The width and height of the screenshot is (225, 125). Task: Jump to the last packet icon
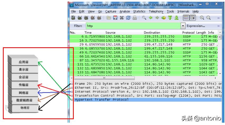point(177,18)
